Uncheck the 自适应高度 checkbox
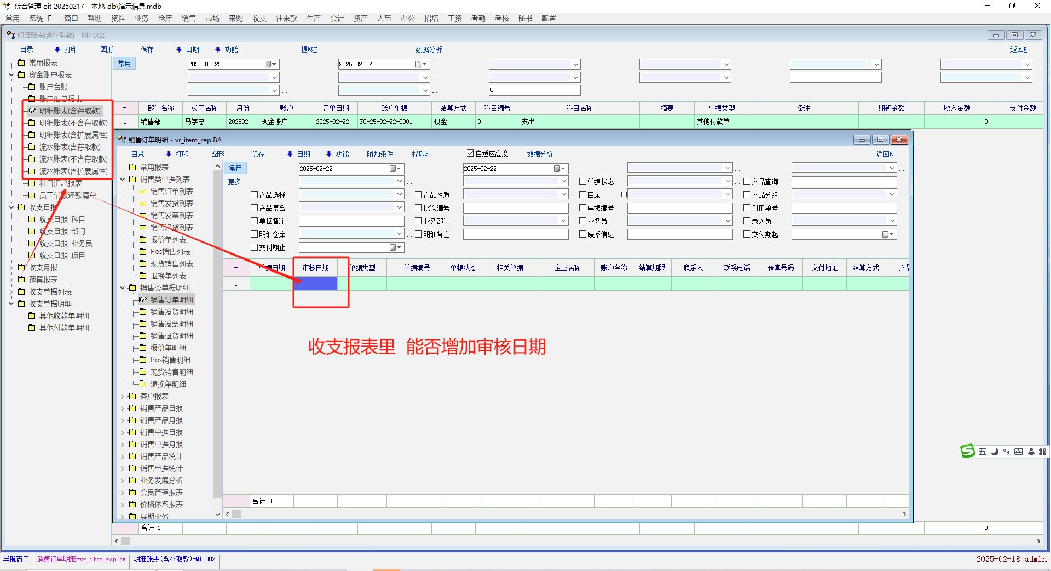Screen dimensions: 1051x571 point(470,153)
